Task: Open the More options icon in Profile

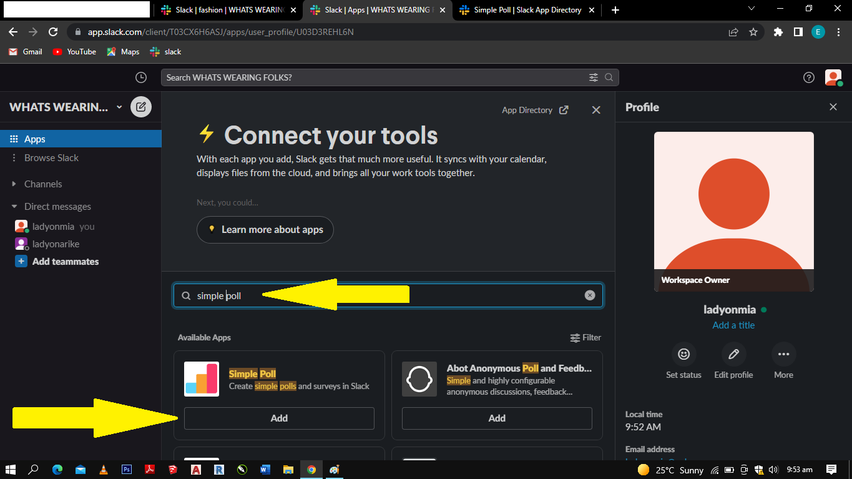Action: (x=784, y=354)
